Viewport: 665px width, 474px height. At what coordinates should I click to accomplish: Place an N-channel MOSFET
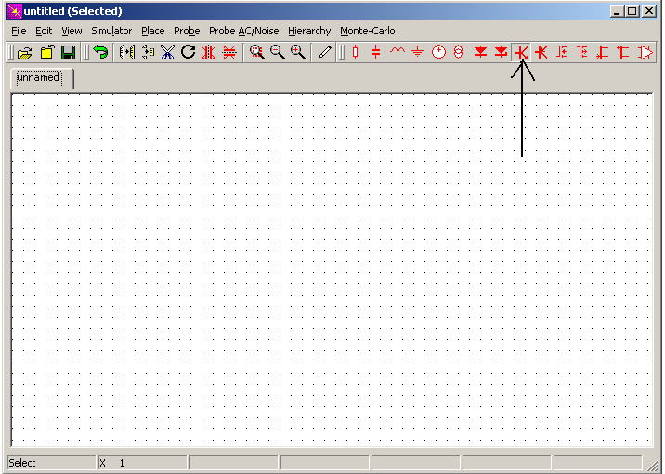coord(562,53)
